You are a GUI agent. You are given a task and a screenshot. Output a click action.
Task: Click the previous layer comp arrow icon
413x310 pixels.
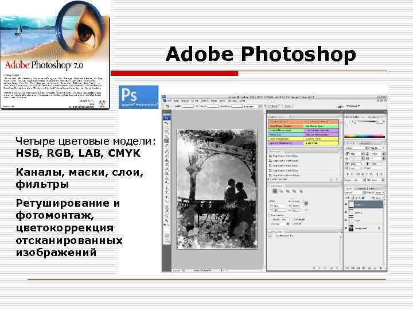click(x=314, y=268)
